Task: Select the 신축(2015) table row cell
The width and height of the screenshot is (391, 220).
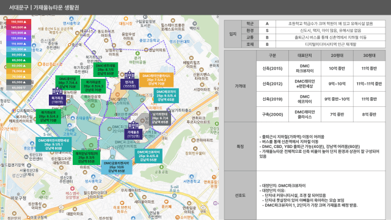Action: [x=272, y=68]
